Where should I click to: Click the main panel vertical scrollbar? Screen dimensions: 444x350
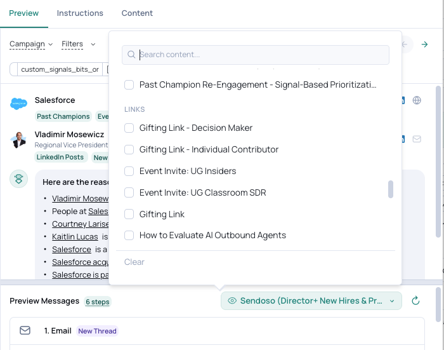point(438,162)
